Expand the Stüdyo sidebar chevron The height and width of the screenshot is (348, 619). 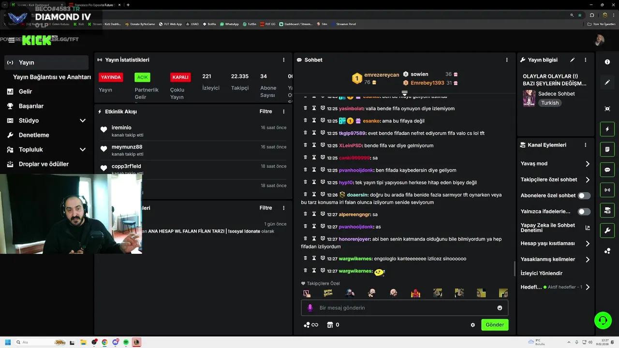coord(82,120)
